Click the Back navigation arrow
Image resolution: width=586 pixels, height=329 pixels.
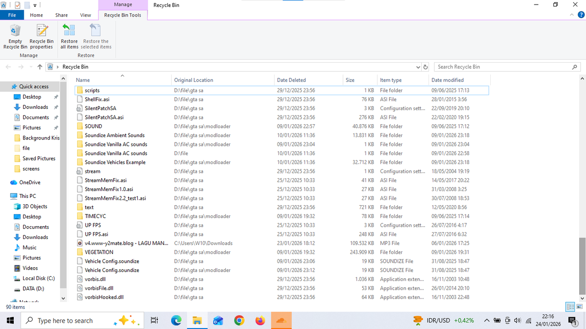click(8, 67)
